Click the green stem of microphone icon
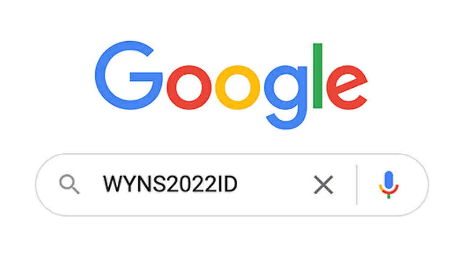 point(388,196)
